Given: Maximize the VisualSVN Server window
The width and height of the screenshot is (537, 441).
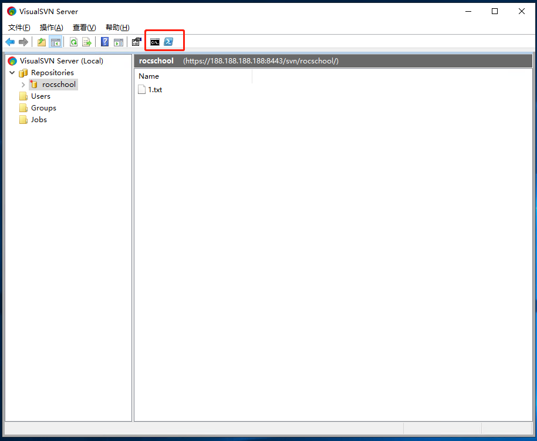Looking at the screenshot, I should click(x=495, y=11).
